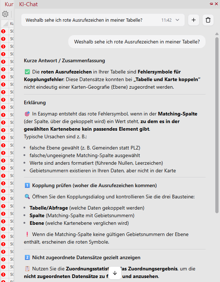Click the red error icon in the first table row
The image size is (220, 282).
[3, 31]
